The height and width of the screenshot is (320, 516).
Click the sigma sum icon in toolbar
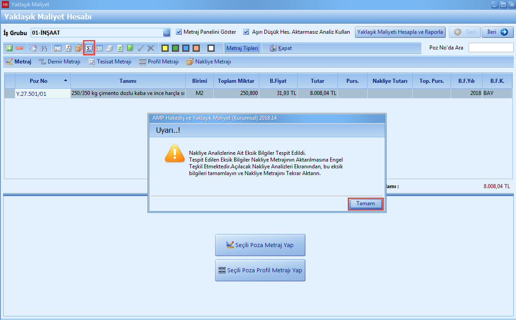(x=89, y=48)
